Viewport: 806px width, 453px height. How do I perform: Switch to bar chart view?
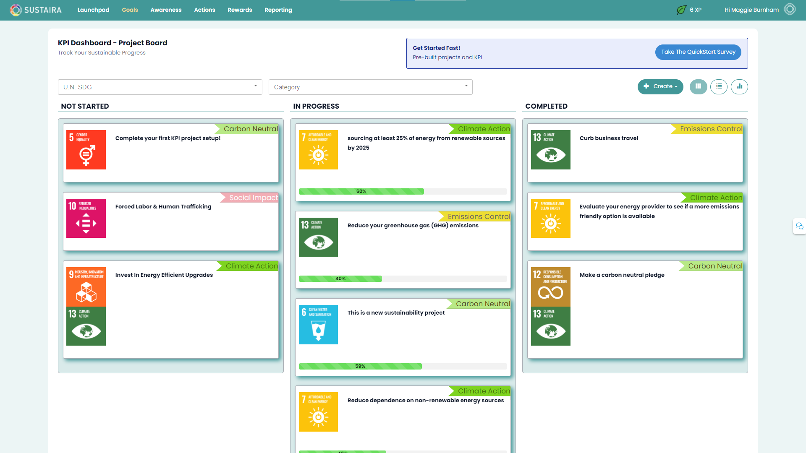[x=739, y=87]
